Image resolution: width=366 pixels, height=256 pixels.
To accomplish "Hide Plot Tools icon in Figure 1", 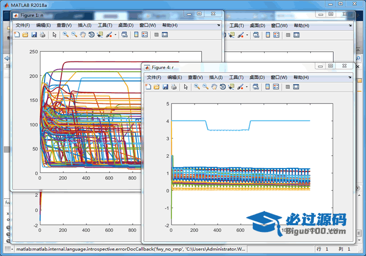I will 157,35.
